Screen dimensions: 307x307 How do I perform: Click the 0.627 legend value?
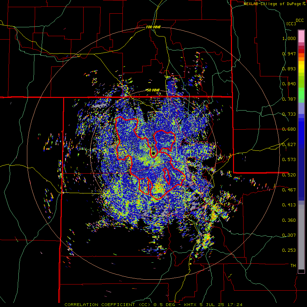(289, 145)
